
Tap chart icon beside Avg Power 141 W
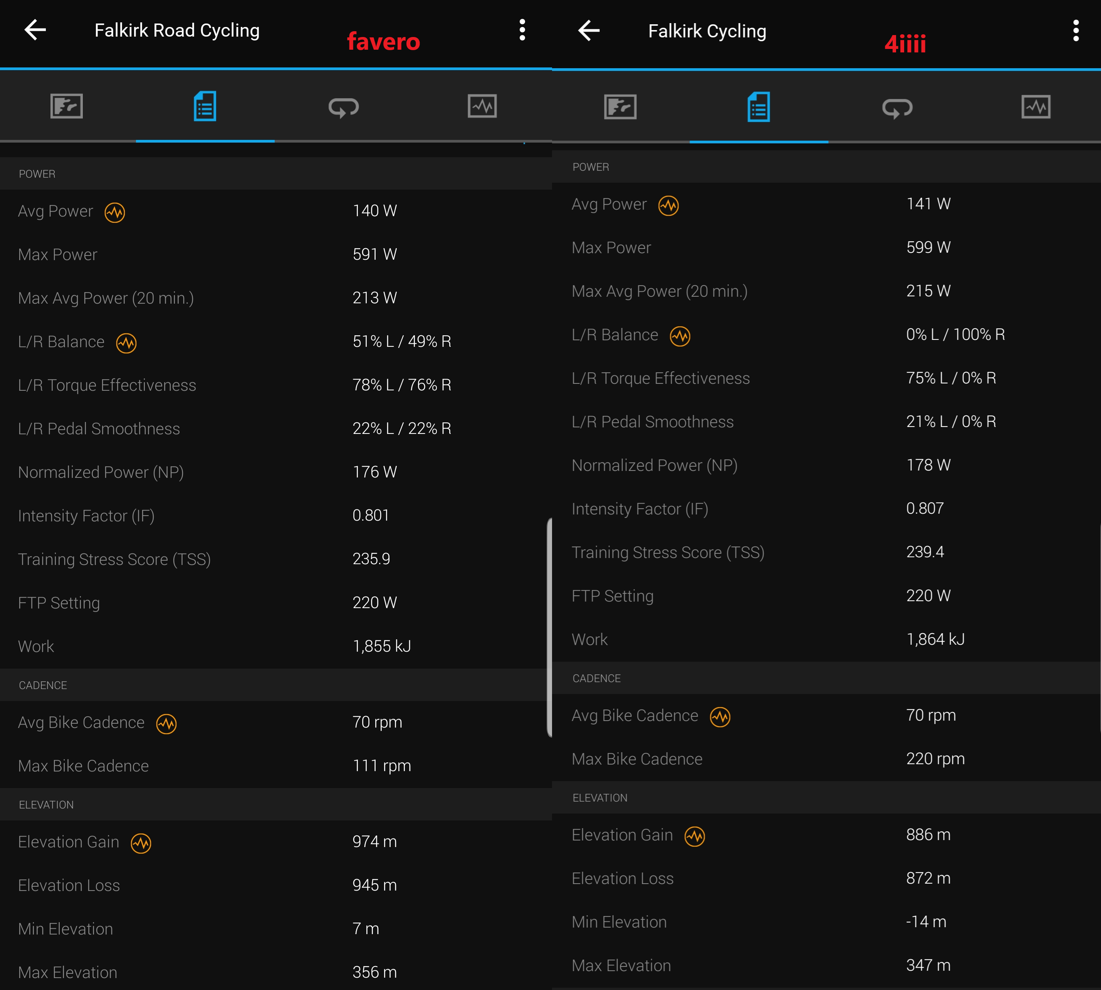[668, 205]
